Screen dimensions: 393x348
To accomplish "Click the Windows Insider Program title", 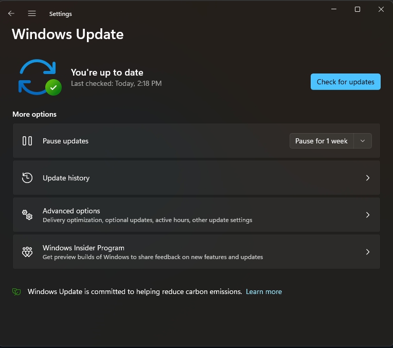I will (83, 248).
